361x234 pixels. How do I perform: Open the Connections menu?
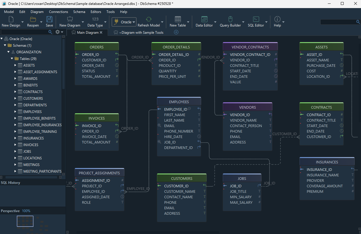pos(59,12)
